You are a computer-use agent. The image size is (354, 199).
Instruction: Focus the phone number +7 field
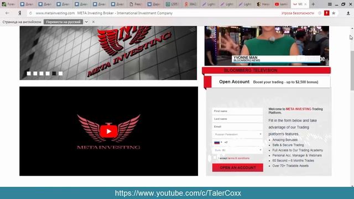243,143
